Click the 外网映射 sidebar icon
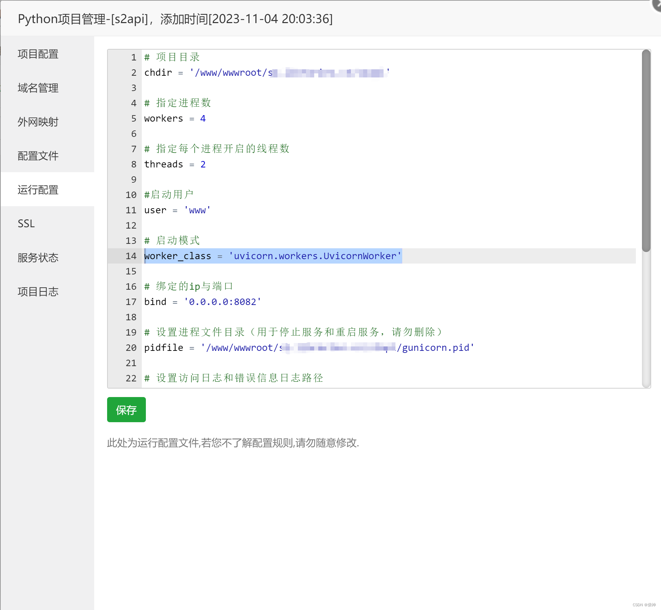 pyautogui.click(x=37, y=121)
